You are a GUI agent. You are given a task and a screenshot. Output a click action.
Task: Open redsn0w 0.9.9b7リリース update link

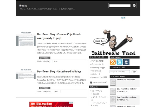127,98
